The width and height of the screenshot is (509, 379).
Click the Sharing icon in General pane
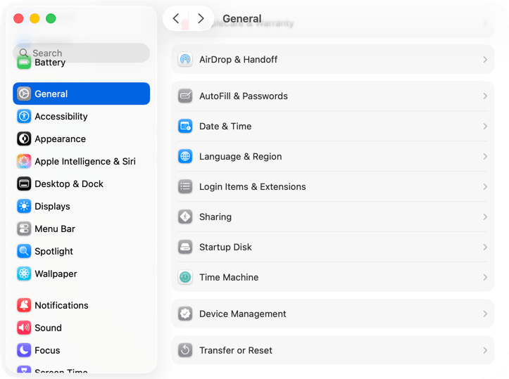click(x=185, y=217)
